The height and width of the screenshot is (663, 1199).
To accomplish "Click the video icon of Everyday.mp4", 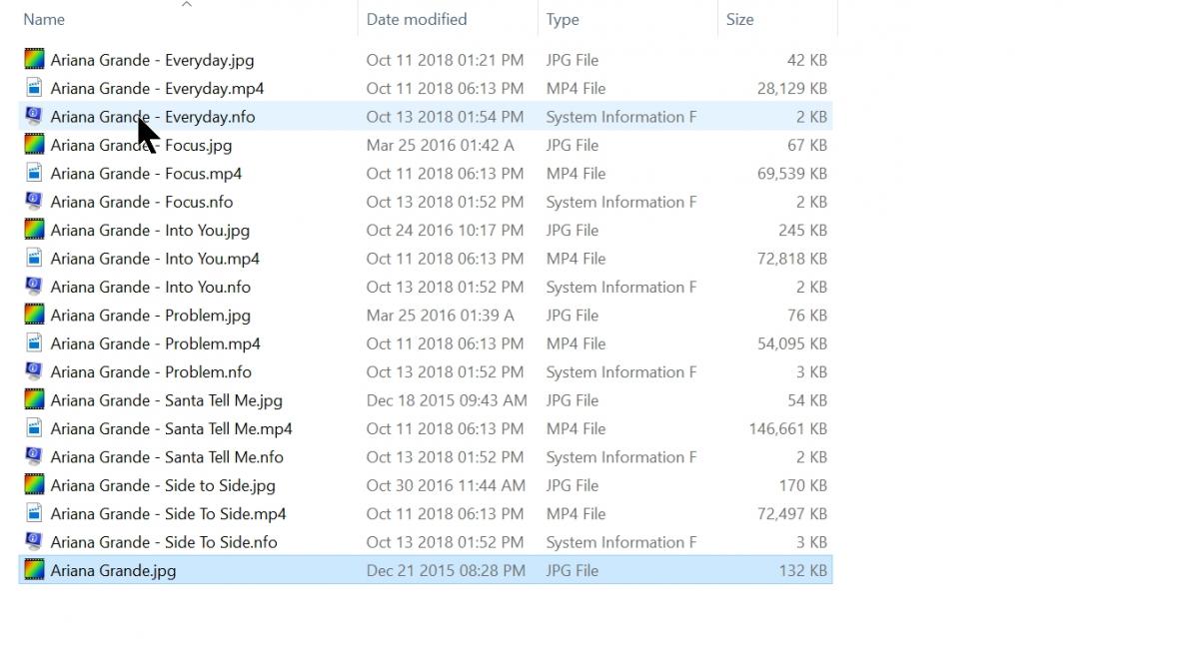I will [x=34, y=88].
